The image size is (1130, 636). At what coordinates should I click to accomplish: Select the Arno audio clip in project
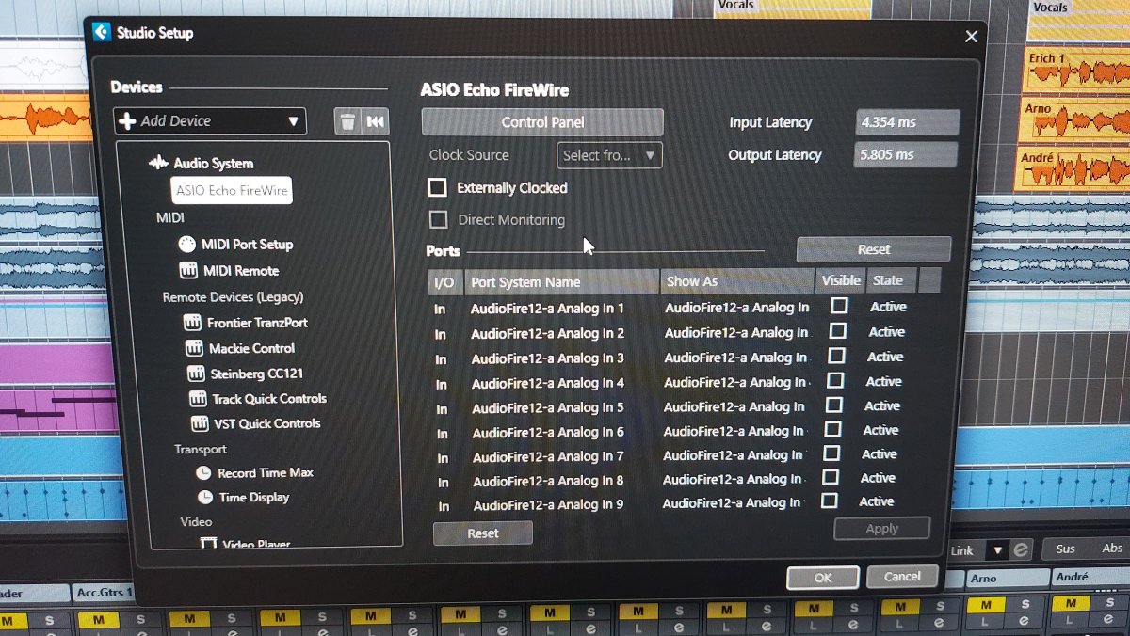click(1075, 119)
